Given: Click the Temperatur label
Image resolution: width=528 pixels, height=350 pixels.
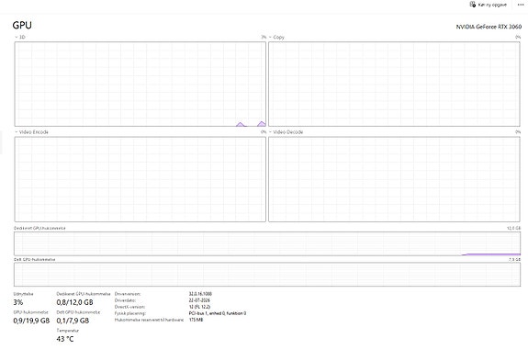Looking at the screenshot, I should (x=68, y=331).
